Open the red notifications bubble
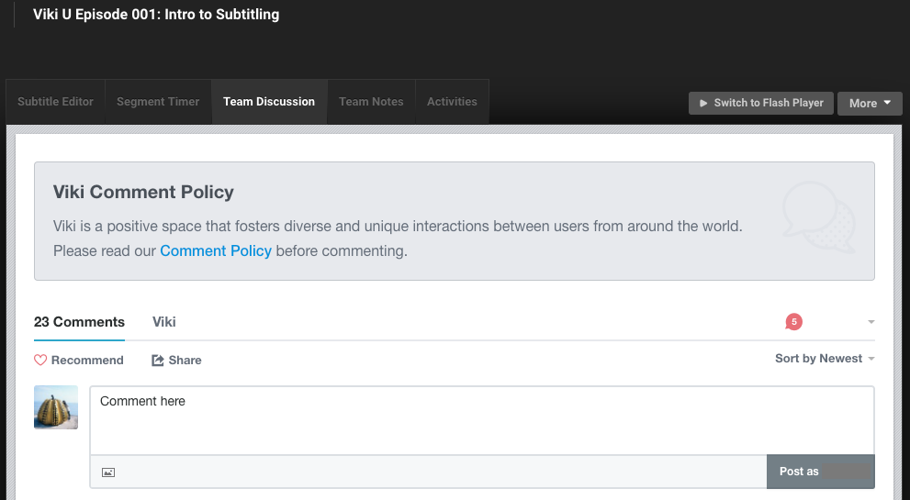The width and height of the screenshot is (910, 500). (x=793, y=321)
